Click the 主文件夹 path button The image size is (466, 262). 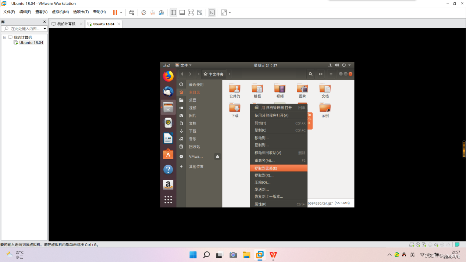pyautogui.click(x=214, y=74)
